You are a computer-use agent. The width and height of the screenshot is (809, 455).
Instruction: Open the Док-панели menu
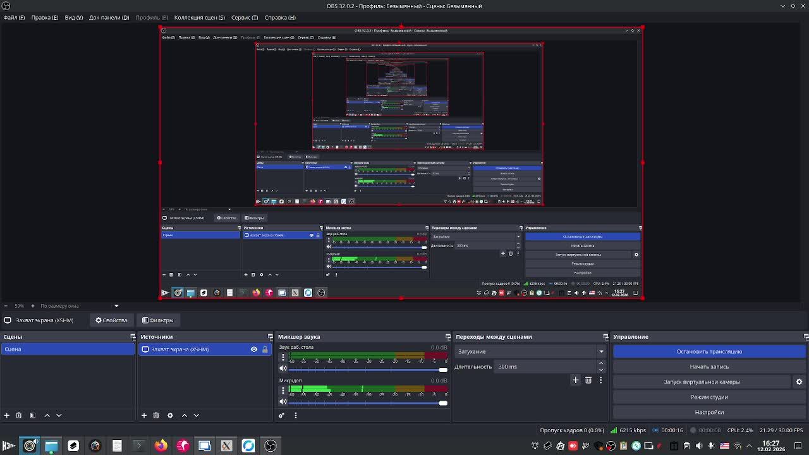[109, 18]
